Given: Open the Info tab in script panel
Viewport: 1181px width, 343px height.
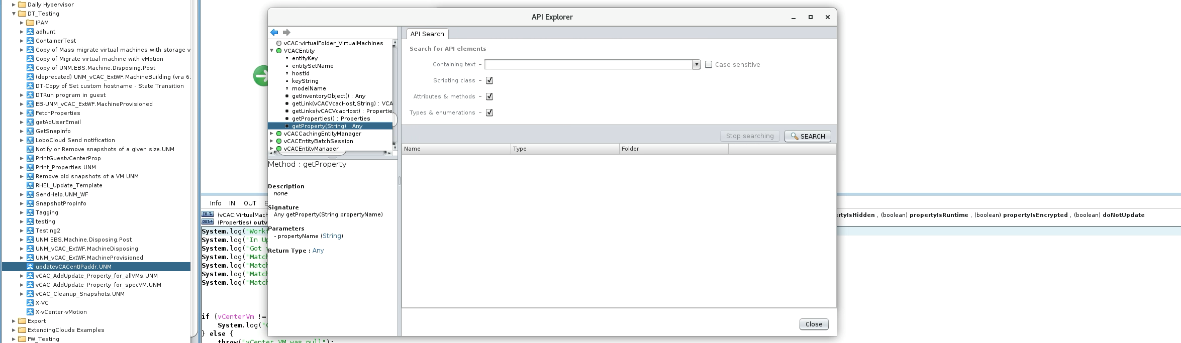Looking at the screenshot, I should point(216,203).
